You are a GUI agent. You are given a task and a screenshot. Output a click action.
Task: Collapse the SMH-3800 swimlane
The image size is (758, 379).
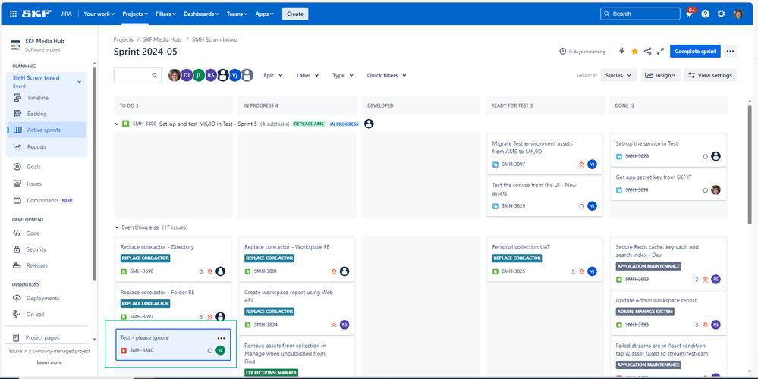(x=117, y=124)
